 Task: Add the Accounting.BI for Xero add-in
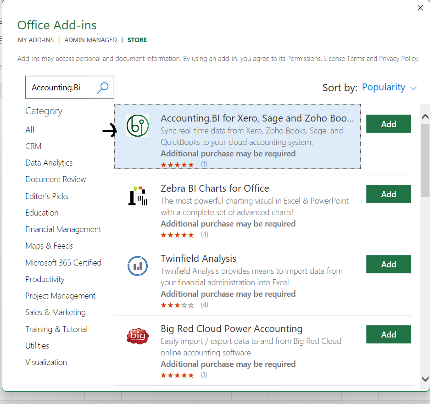pyautogui.click(x=389, y=124)
